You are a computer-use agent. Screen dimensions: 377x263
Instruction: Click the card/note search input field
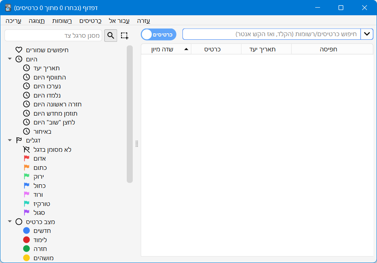pos(272,34)
